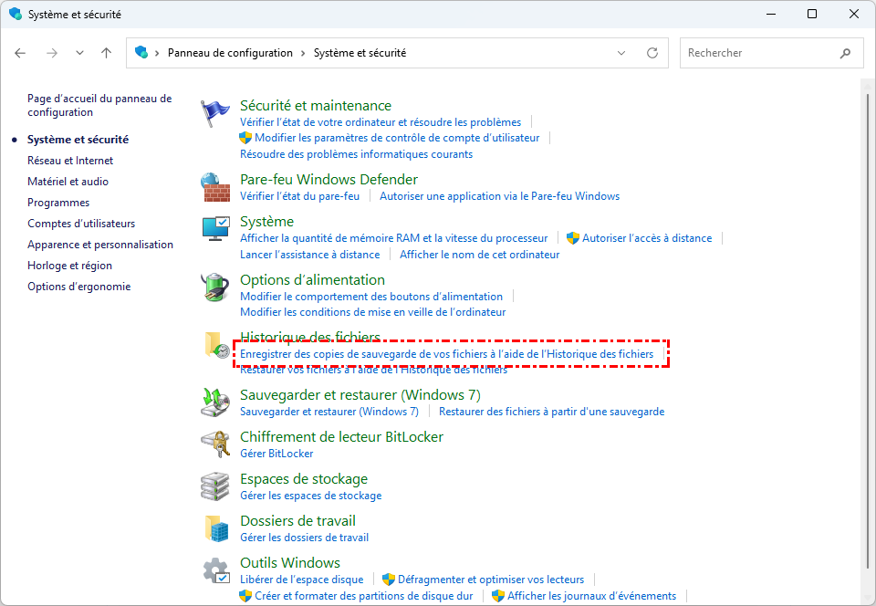This screenshot has width=876, height=606.
Task: Open the recent locations dropdown arrow
Action: point(79,53)
